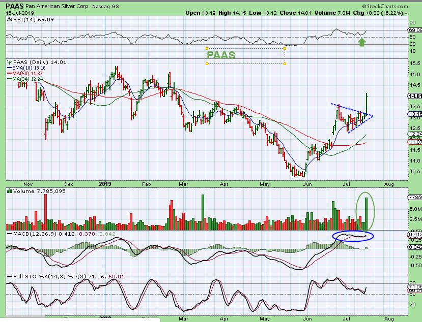Click the 12.24 MA tag on the right axis
This screenshot has height=322, width=422.
(x=415, y=134)
